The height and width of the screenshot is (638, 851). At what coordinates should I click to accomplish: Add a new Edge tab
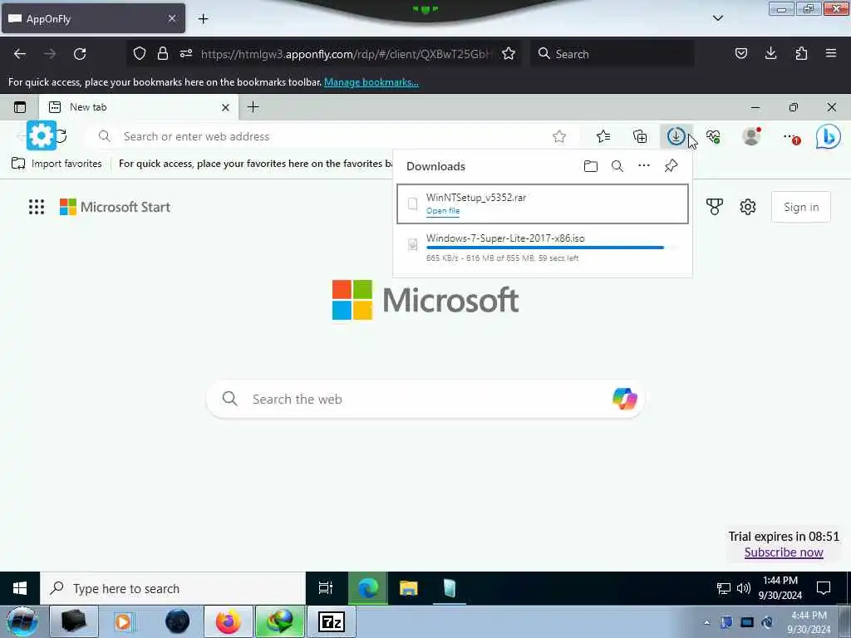(253, 107)
